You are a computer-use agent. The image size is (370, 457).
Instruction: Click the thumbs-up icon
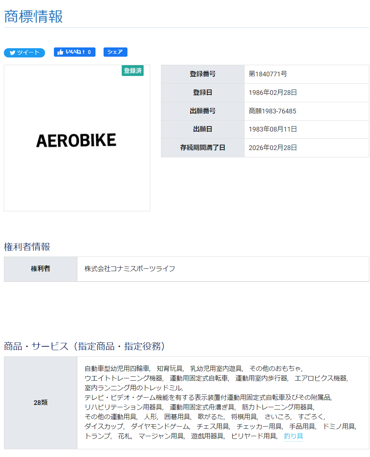[x=60, y=52]
